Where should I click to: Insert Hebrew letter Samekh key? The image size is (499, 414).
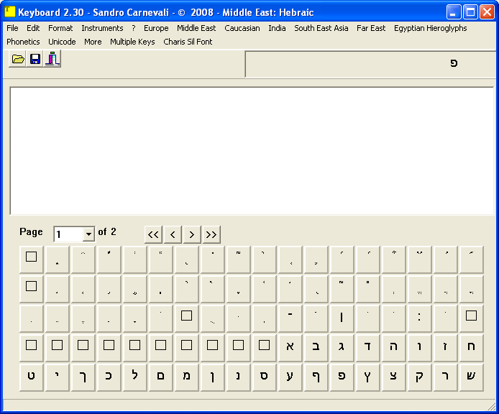[x=264, y=377]
